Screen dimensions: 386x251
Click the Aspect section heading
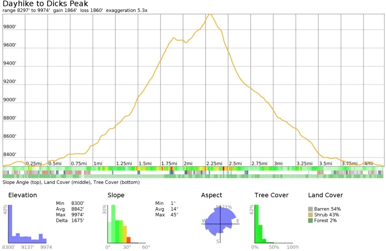[x=211, y=195]
